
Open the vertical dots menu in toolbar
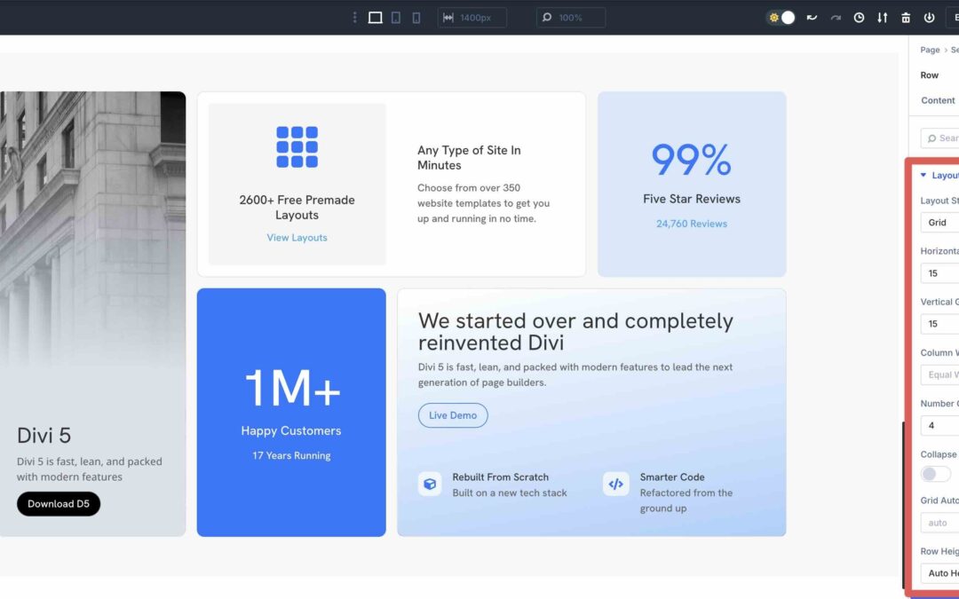[354, 17]
